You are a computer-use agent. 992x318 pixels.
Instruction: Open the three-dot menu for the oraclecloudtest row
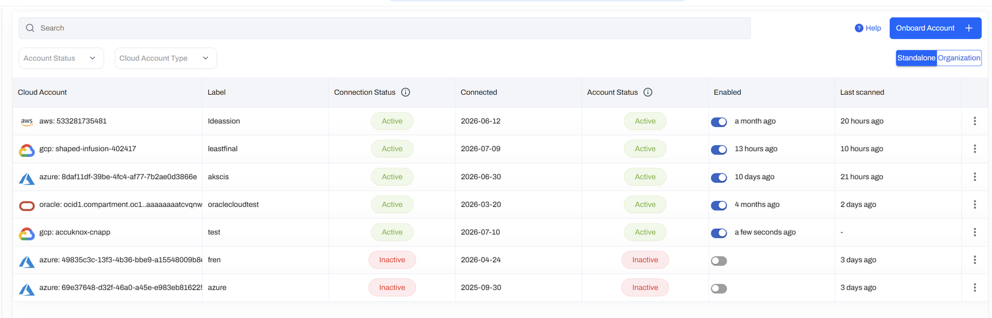click(x=975, y=205)
